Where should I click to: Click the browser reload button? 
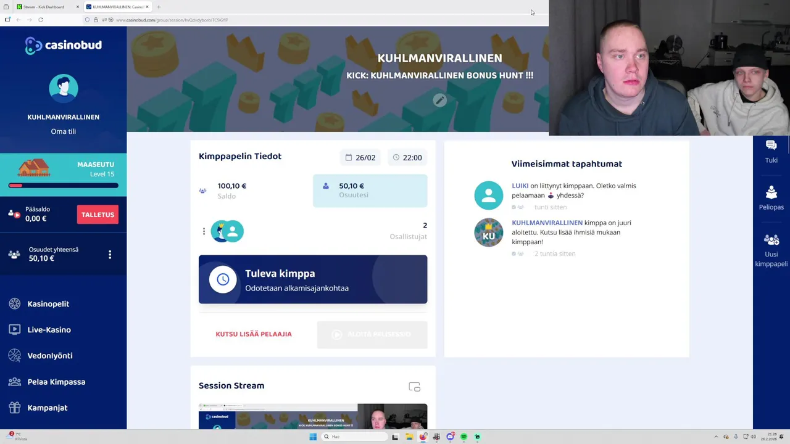tap(41, 20)
